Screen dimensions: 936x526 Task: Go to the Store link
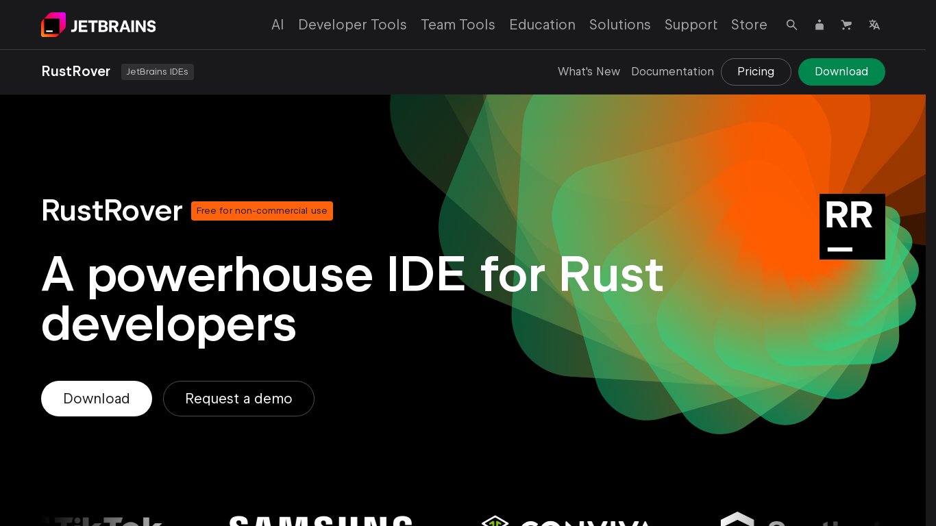(x=749, y=25)
